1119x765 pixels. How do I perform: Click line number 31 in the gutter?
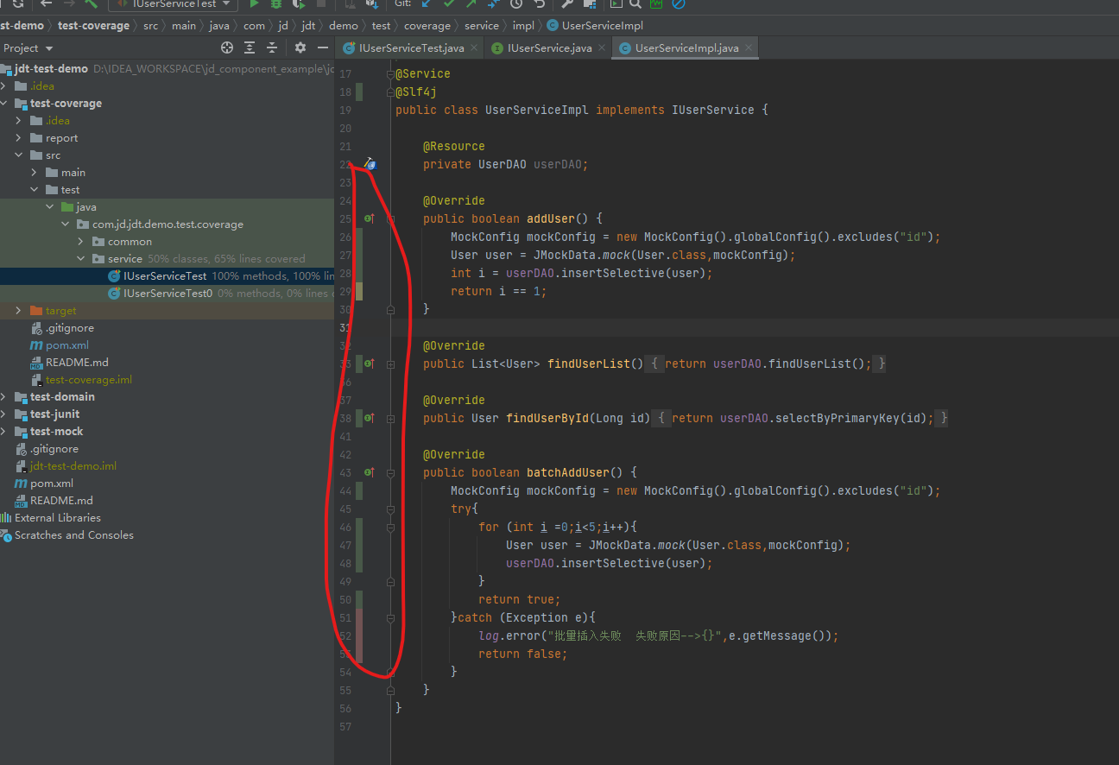(x=345, y=327)
